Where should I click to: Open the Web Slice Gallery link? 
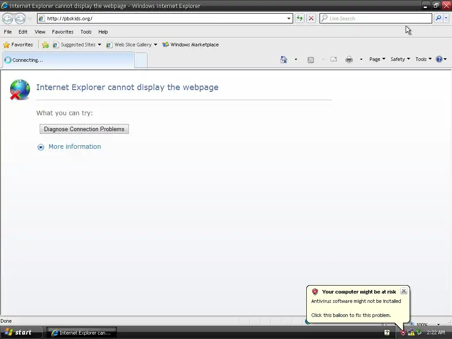pyautogui.click(x=132, y=45)
